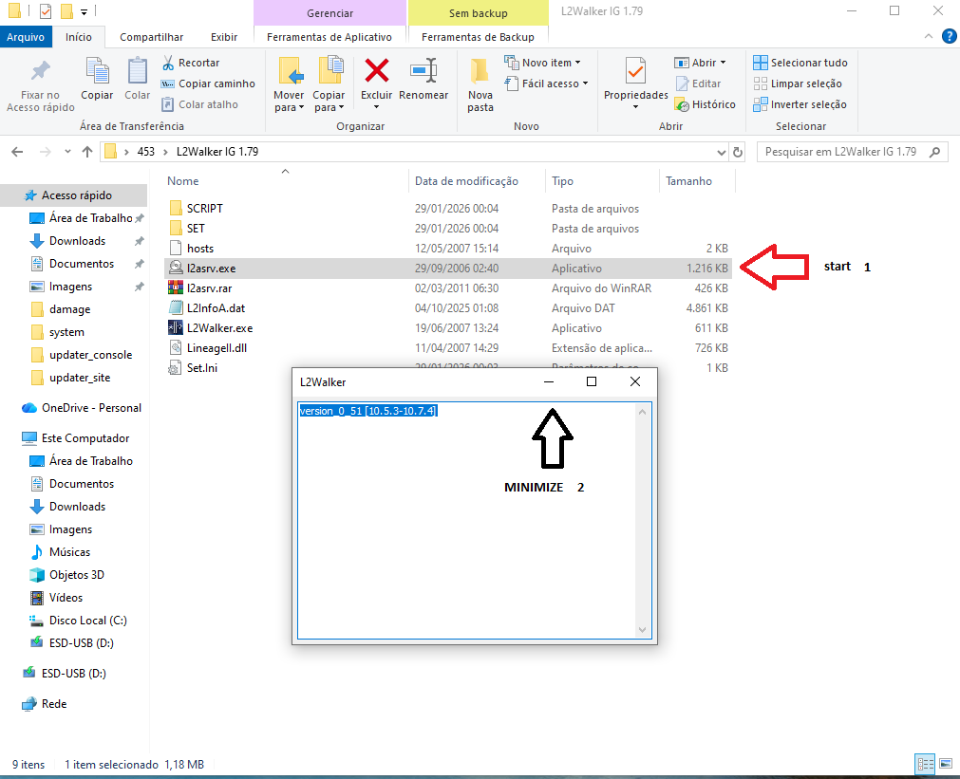Open Downloads under Acesso rápido
960x779 pixels.
(77, 241)
